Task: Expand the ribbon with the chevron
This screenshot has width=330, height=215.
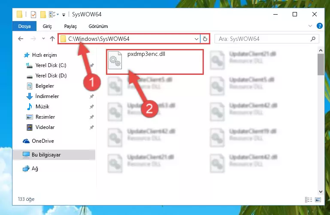Action: click(310, 26)
